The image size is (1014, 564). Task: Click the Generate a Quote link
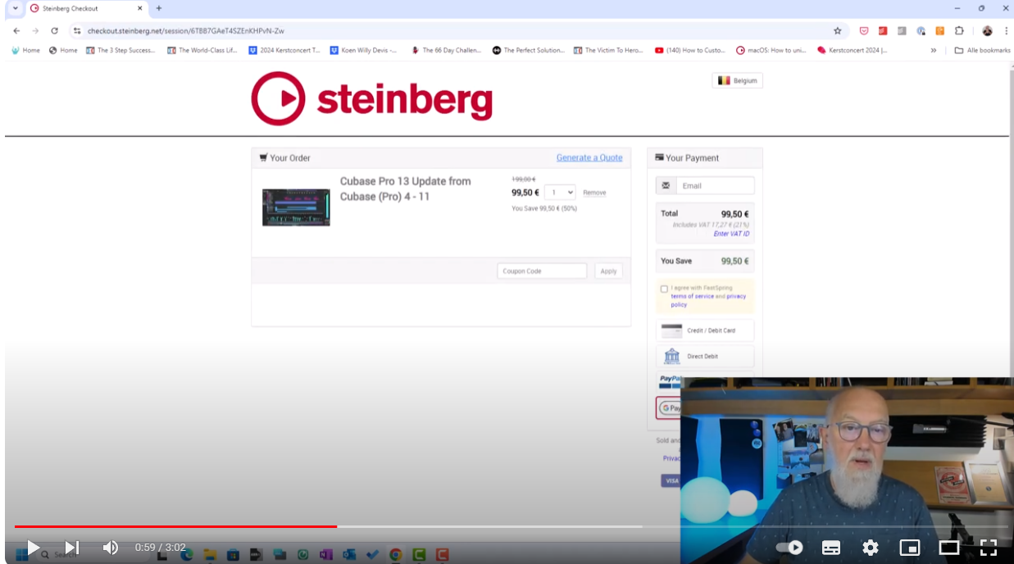589,157
